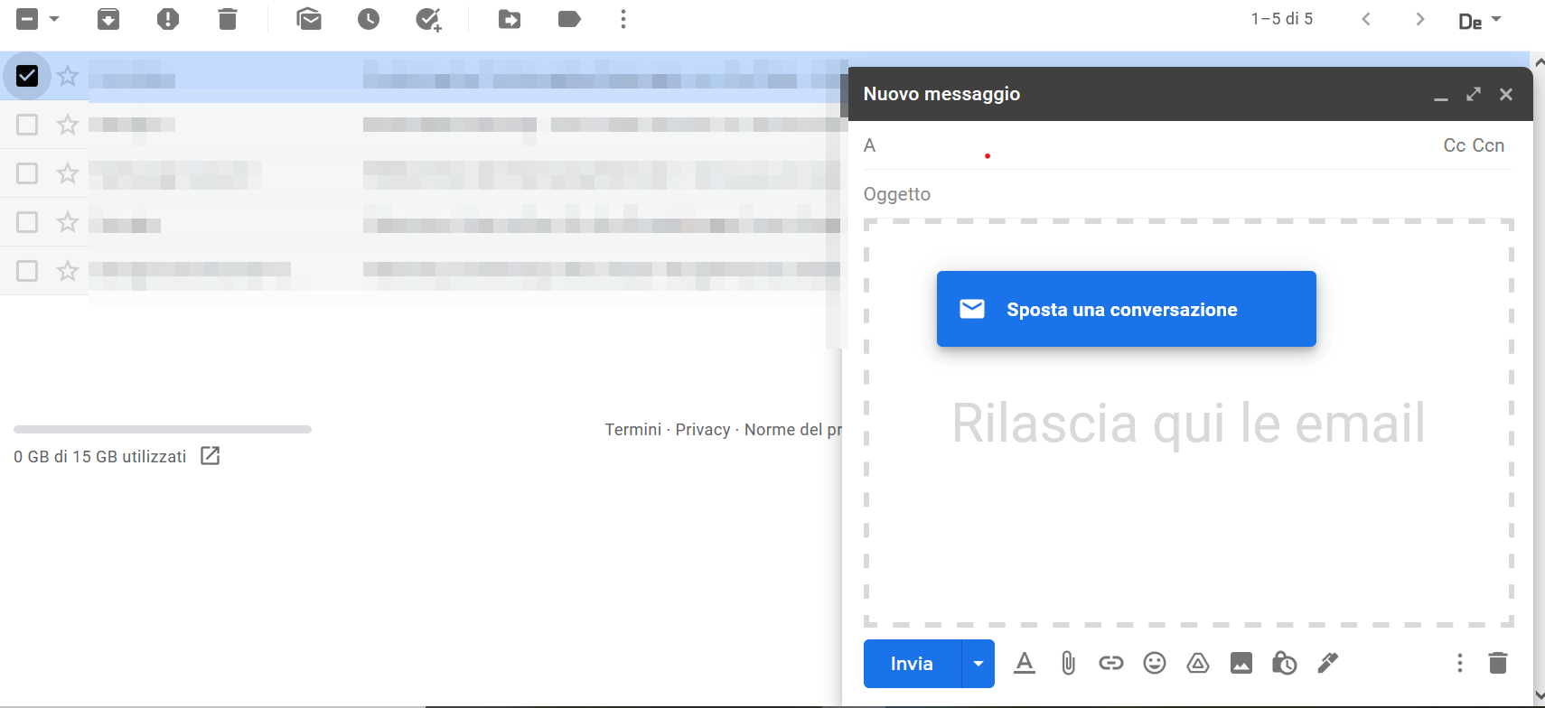Open storage management external link icon
The image size is (1545, 708).
point(211,456)
